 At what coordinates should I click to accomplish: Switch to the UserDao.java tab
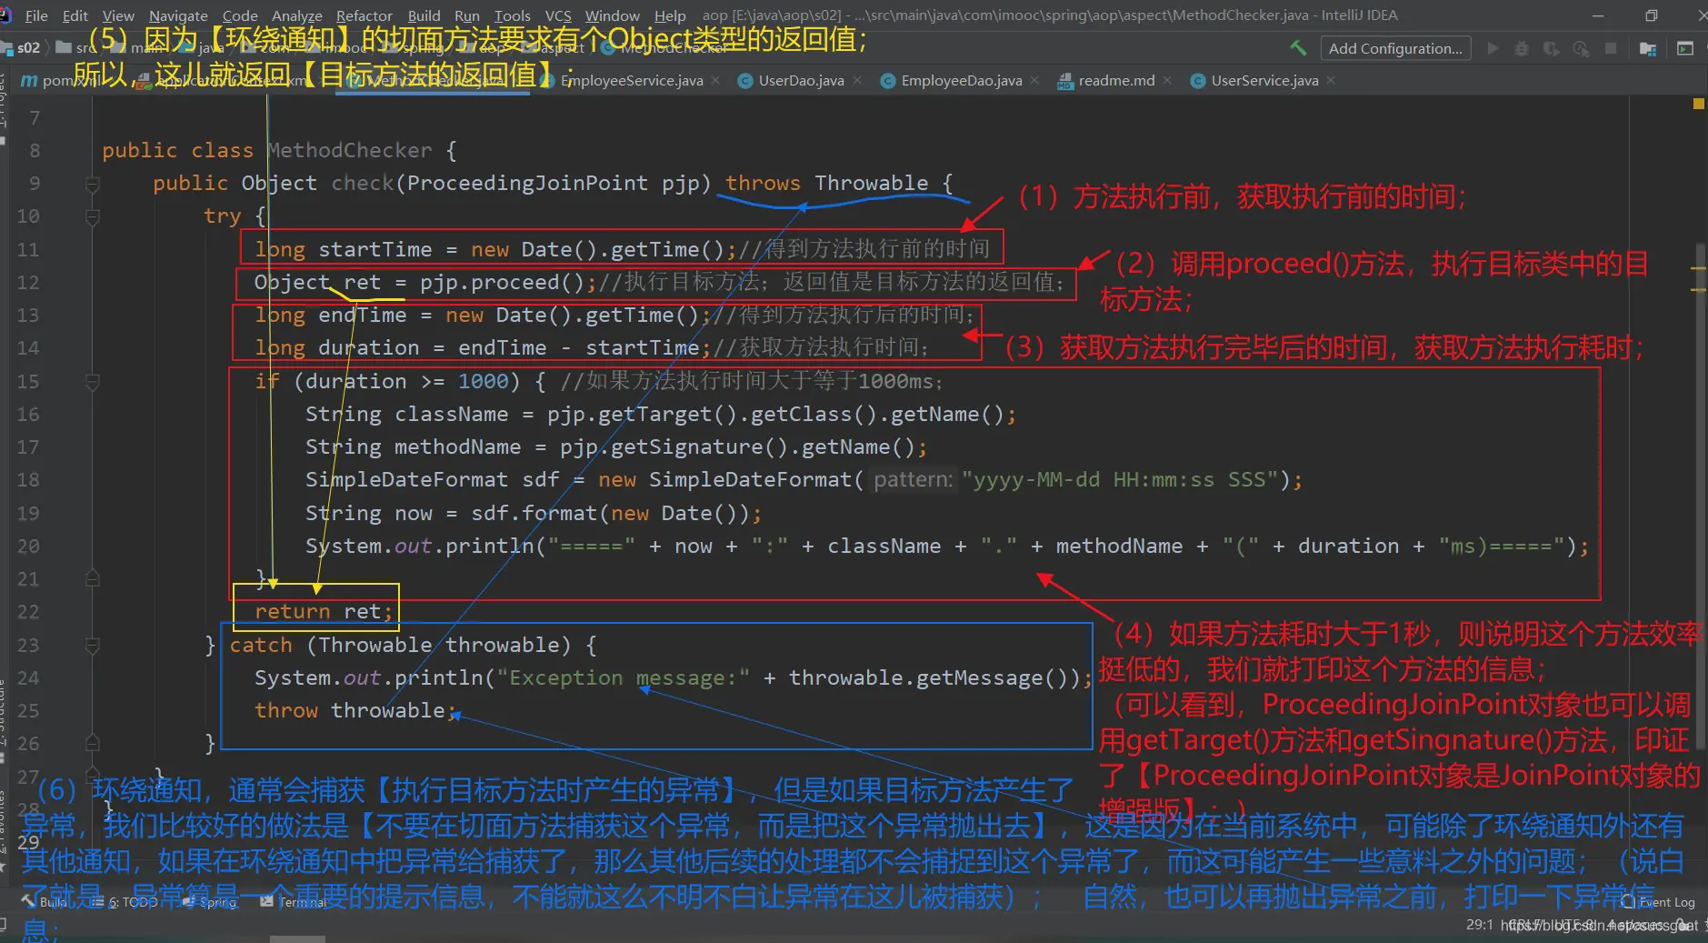click(801, 80)
